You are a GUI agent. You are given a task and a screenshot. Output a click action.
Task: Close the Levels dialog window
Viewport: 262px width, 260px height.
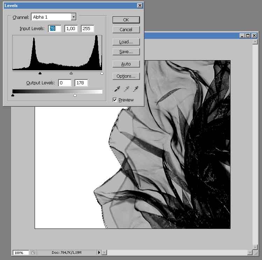(140, 6)
